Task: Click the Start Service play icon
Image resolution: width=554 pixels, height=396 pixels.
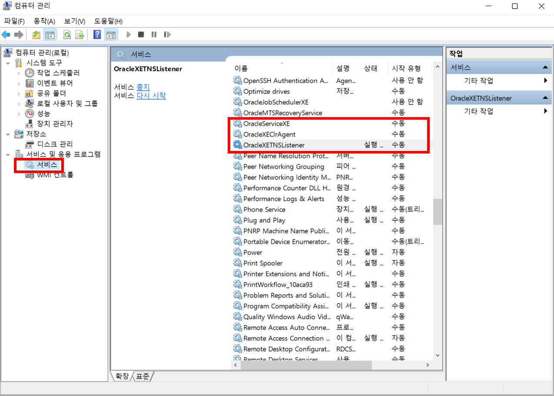Action: click(129, 34)
